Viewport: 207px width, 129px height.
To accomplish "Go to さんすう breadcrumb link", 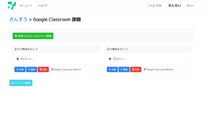I will [18, 19].
